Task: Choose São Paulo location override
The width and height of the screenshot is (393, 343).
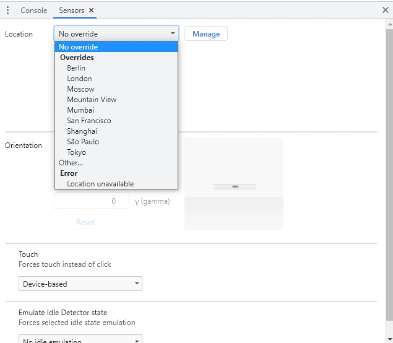Action: (x=83, y=142)
